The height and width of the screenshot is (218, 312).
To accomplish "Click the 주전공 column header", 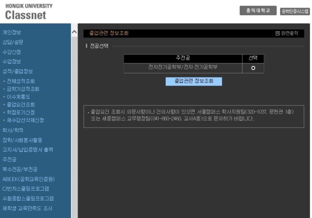I will [x=183, y=59].
